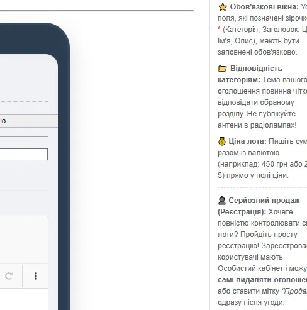Click 'Серйозний продаж (Реєстрація):' heading

click(x=259, y=206)
